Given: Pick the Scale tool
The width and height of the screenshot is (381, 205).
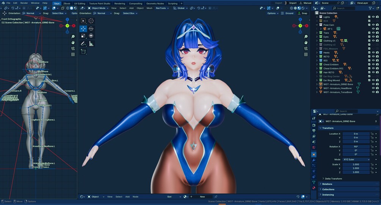Looking at the screenshot, I should coord(83,36).
